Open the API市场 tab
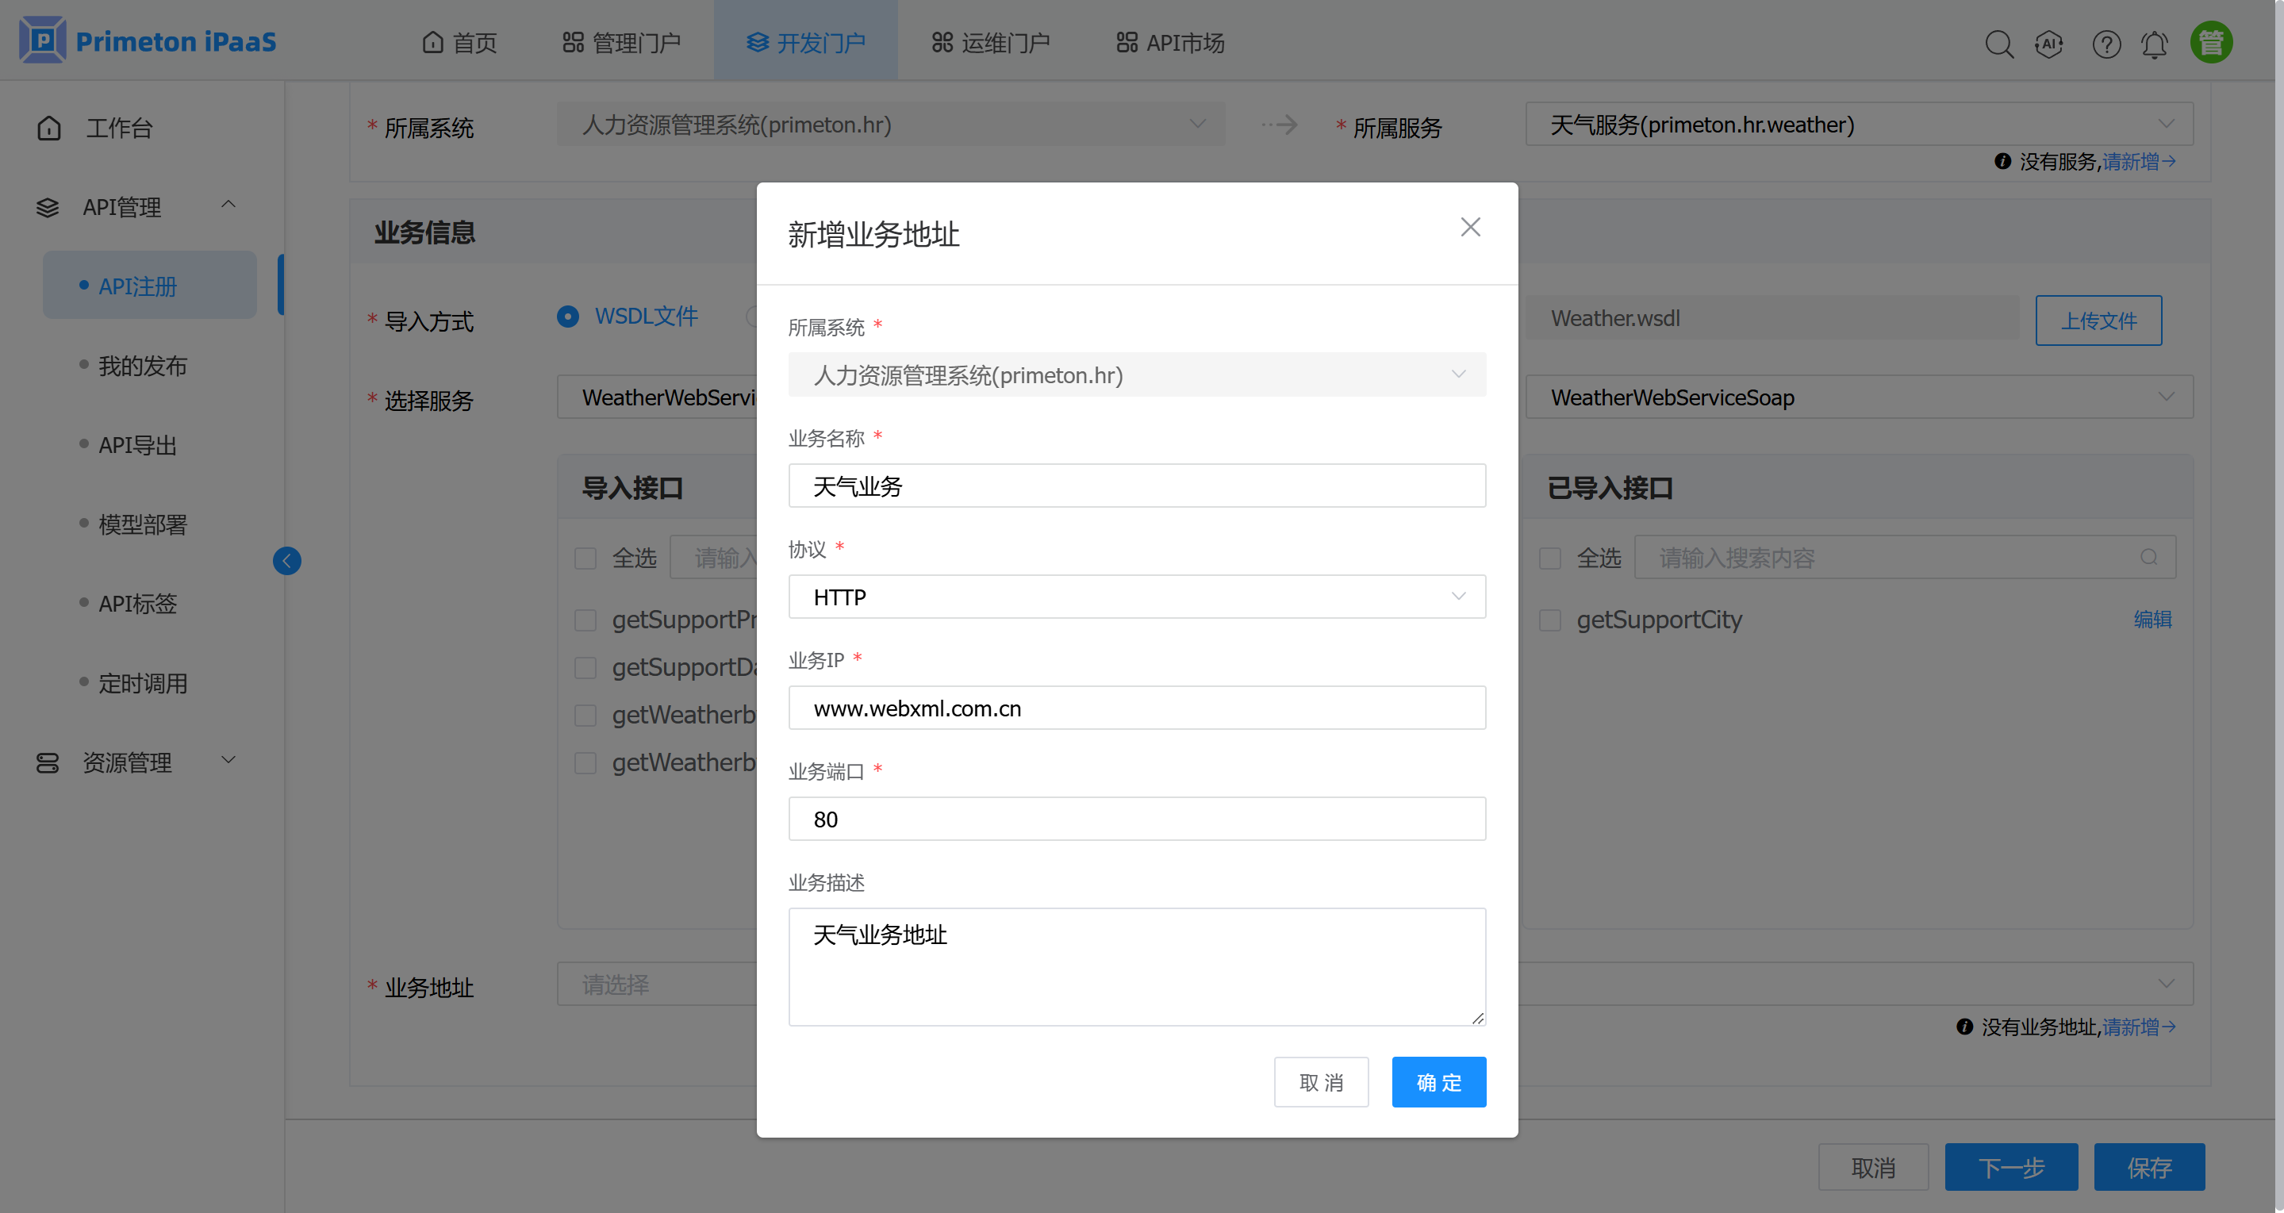 click(x=1170, y=42)
